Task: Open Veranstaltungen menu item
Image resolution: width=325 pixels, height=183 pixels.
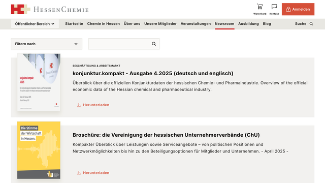Action: pyautogui.click(x=196, y=24)
